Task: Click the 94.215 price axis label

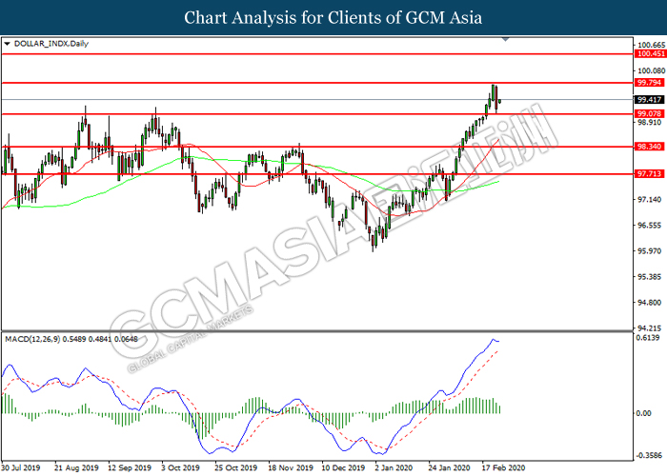Action: (650, 328)
